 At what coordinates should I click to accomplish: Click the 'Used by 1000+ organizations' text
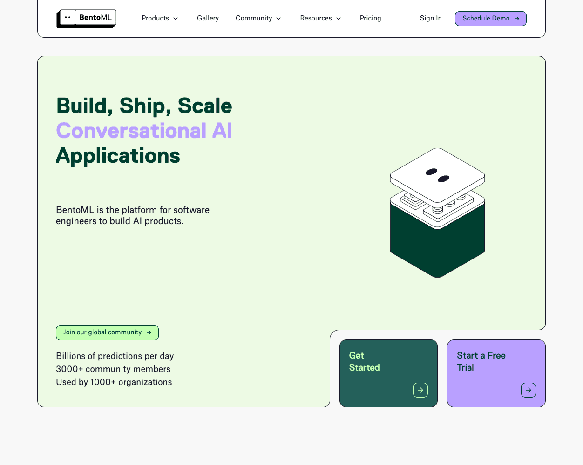[114, 382]
